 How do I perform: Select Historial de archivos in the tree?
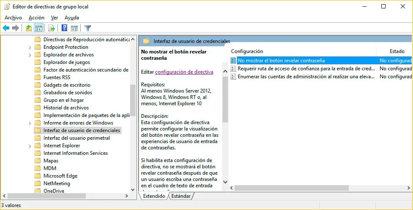pyautogui.click(x=66, y=108)
